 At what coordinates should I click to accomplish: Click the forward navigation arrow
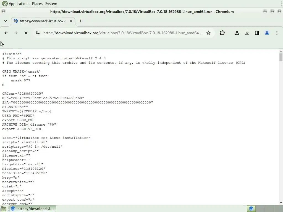coord(16,33)
